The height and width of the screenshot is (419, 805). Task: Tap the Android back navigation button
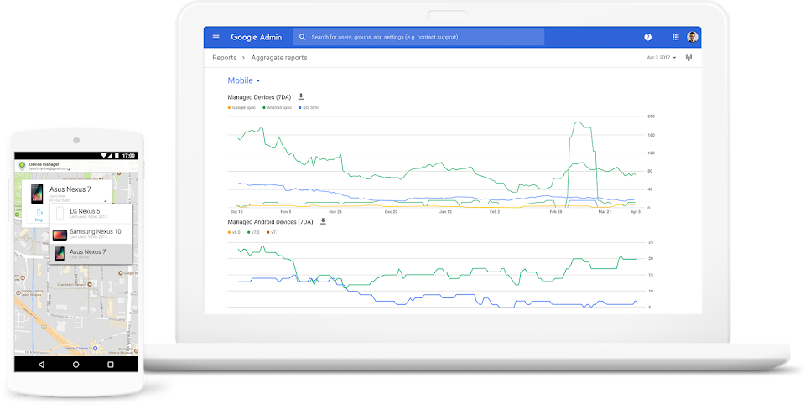tap(41, 365)
